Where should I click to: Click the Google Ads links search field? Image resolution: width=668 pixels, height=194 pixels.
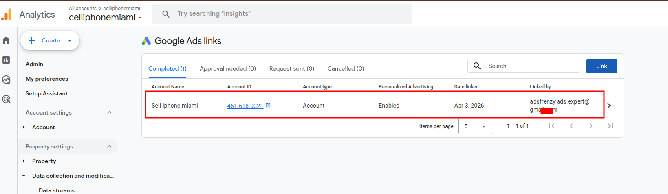point(530,66)
